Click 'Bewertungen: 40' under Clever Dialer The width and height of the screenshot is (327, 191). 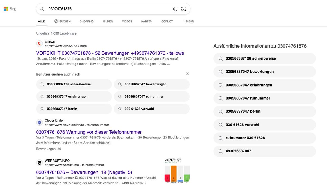coord(49,149)
